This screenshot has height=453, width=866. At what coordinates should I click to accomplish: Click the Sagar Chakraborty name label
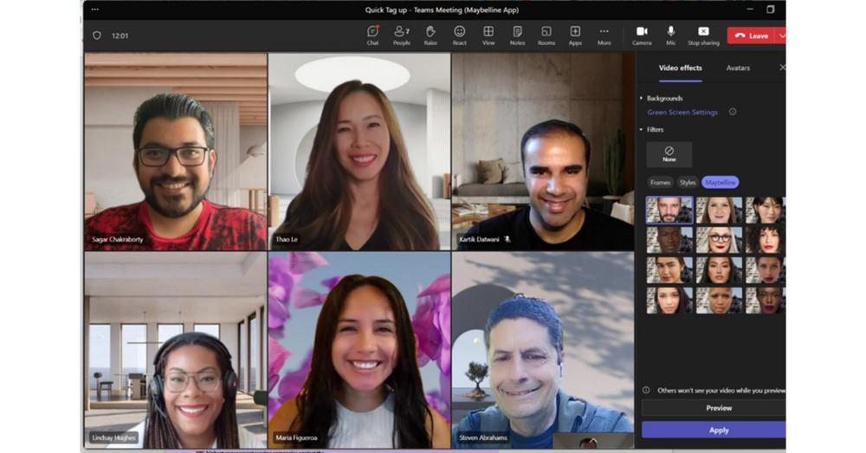pos(118,239)
